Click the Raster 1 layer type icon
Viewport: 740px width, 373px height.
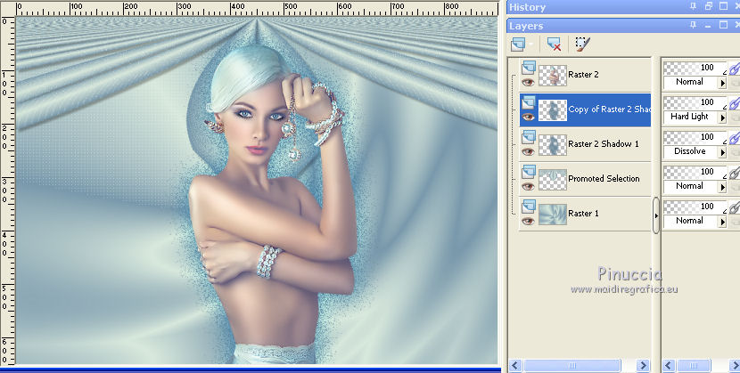[528, 207]
